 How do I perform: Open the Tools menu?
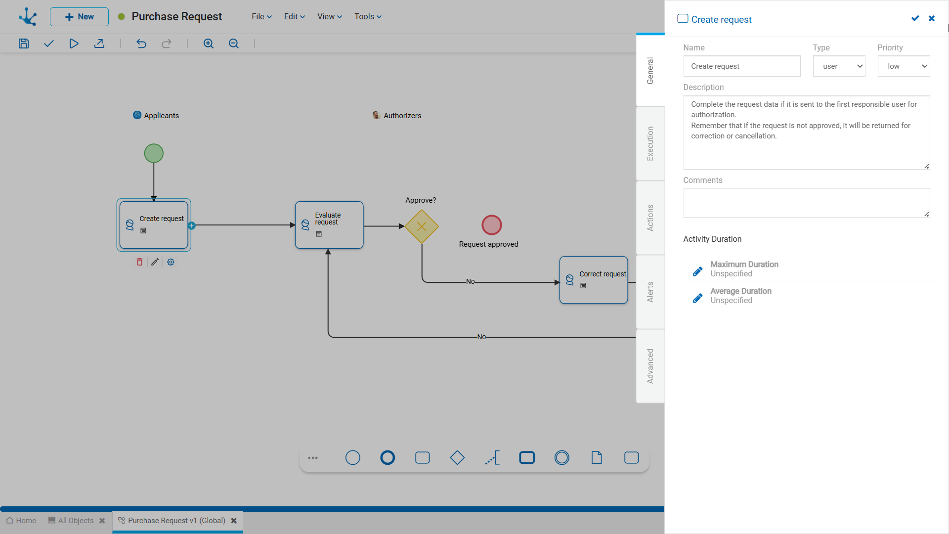[368, 17]
